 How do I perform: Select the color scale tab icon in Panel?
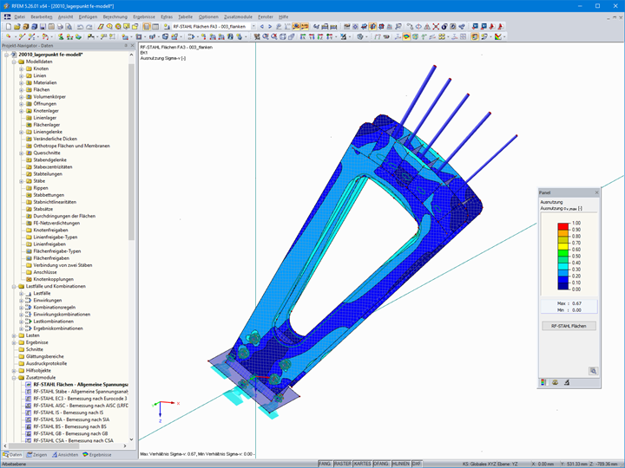tap(543, 382)
